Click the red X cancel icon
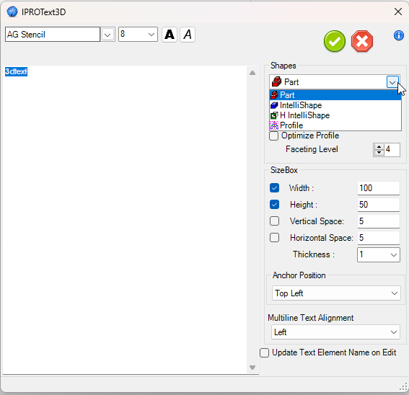Screen dimensions: 409x395 (362, 41)
